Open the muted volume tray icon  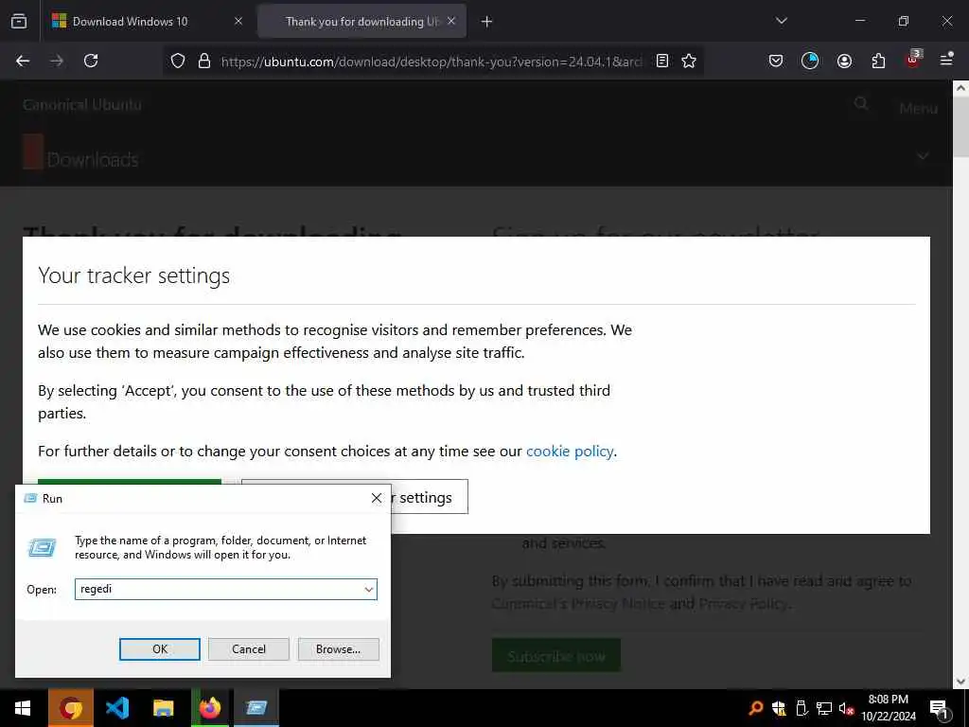846,708
